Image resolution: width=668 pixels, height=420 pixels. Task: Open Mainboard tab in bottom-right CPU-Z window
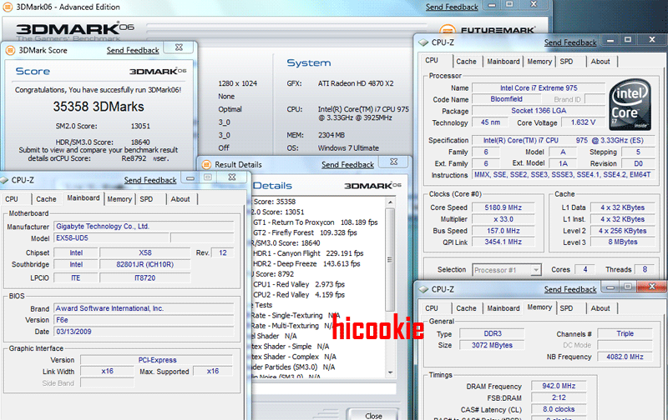pos(504,308)
